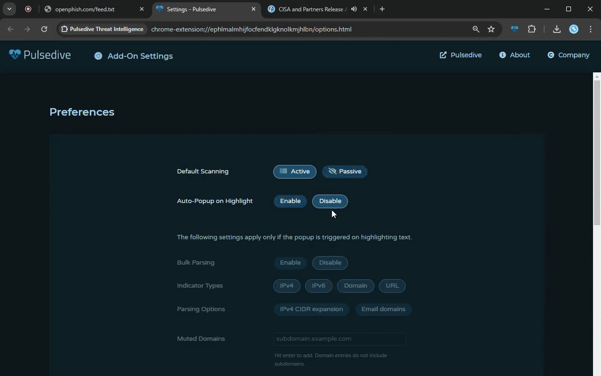Image resolution: width=601 pixels, height=376 pixels.
Task: Click the Add-On Settings gear icon
Action: [98, 56]
